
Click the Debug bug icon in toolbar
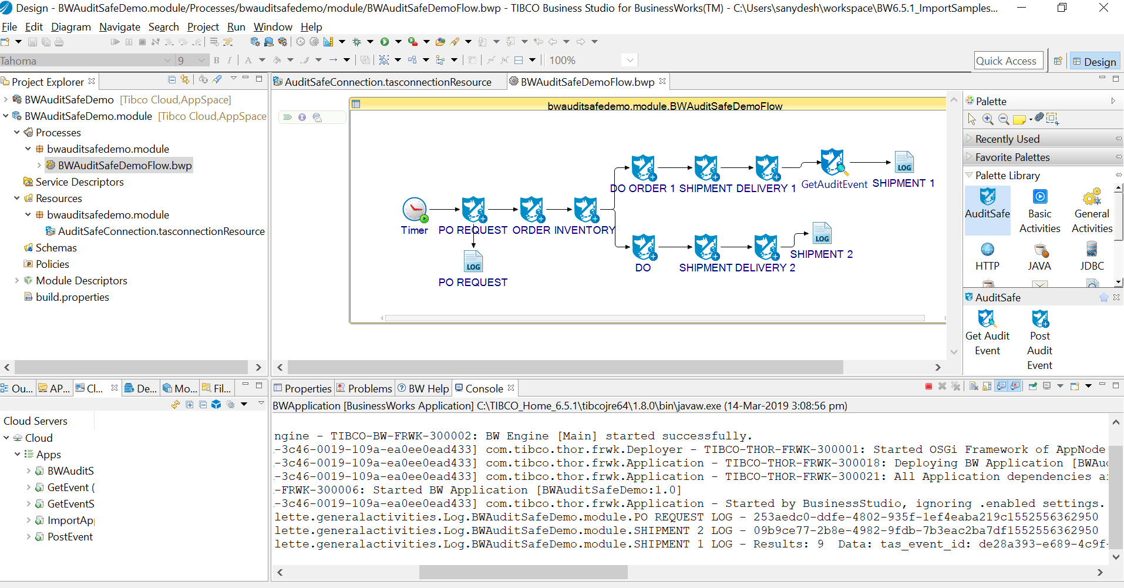click(356, 42)
